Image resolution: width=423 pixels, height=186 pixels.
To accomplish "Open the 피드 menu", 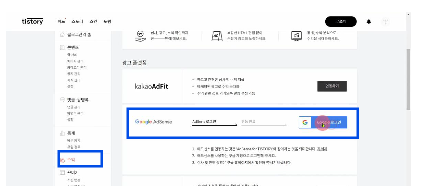I will point(61,21).
